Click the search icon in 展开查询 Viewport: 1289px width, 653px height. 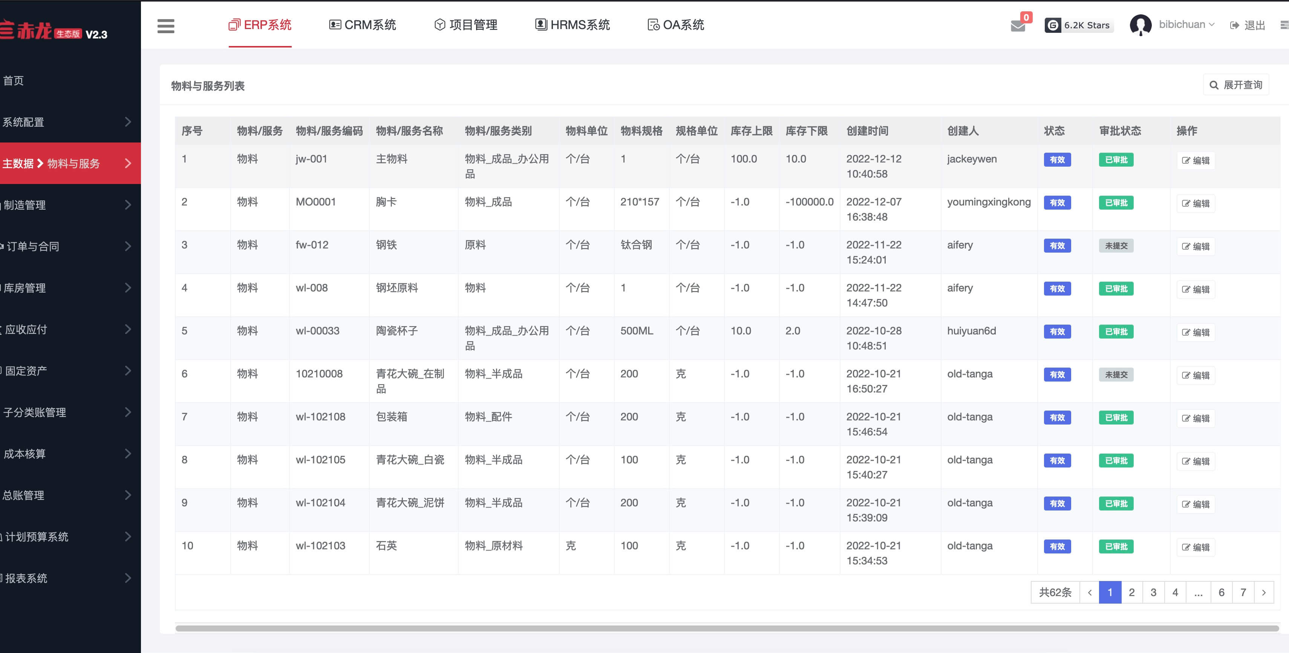[1214, 85]
